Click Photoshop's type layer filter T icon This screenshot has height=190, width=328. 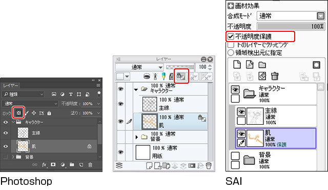(71, 94)
